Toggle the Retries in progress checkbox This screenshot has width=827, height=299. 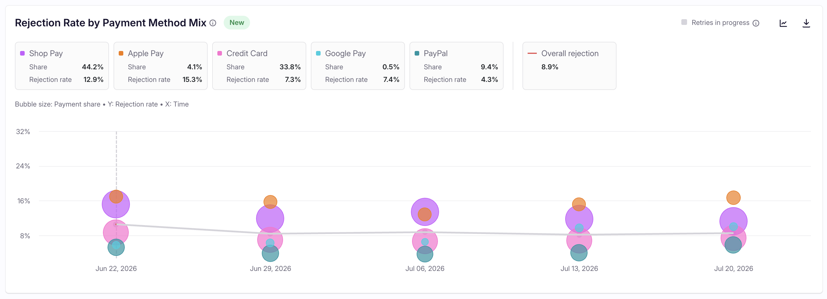(684, 22)
